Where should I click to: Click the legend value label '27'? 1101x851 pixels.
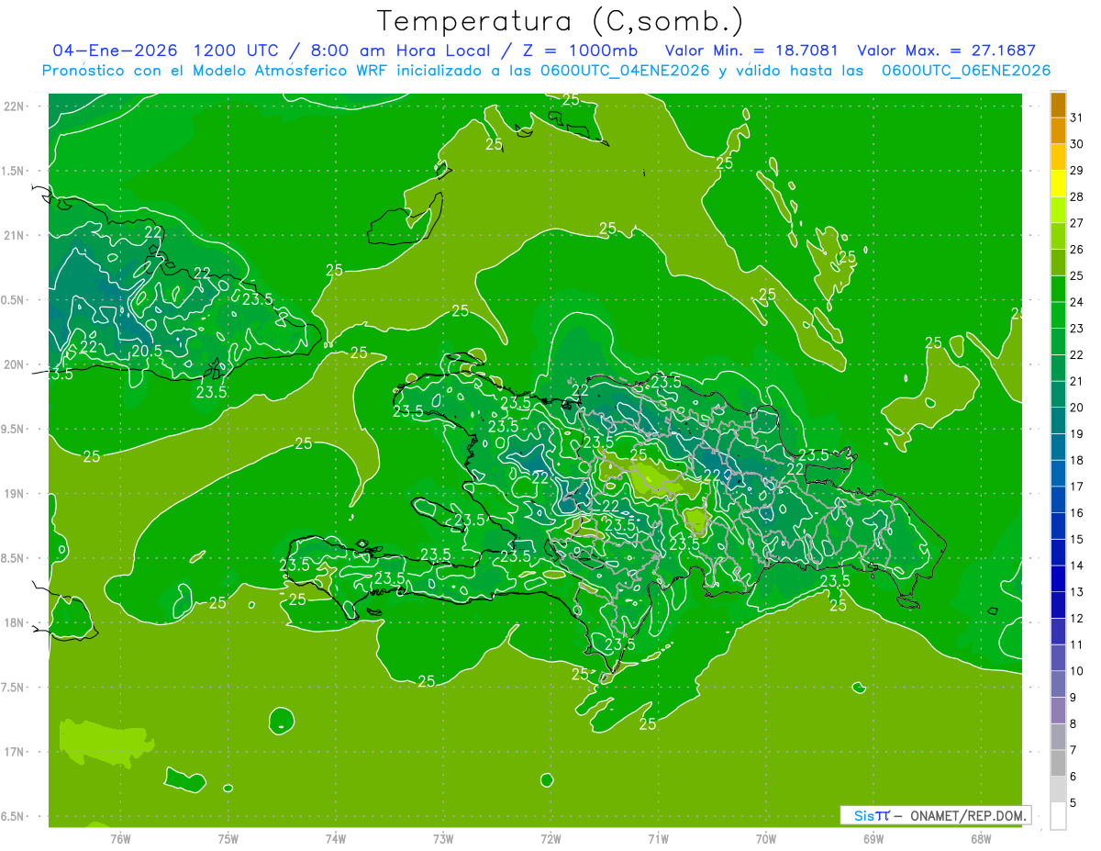click(x=1076, y=222)
